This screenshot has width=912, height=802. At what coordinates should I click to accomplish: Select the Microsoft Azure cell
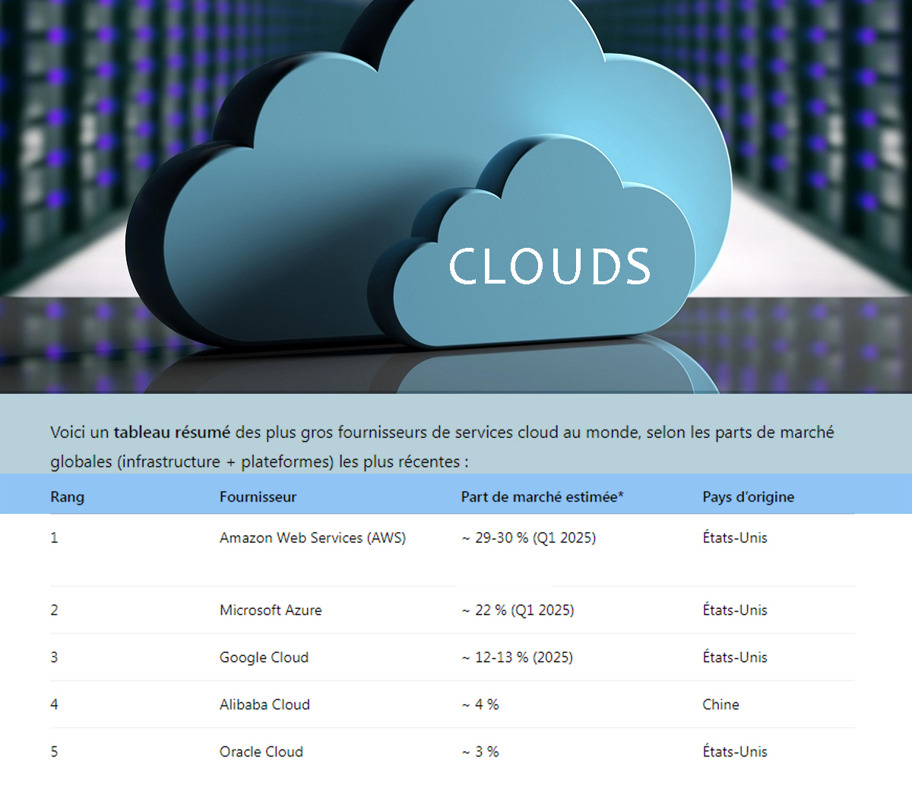[271, 610]
